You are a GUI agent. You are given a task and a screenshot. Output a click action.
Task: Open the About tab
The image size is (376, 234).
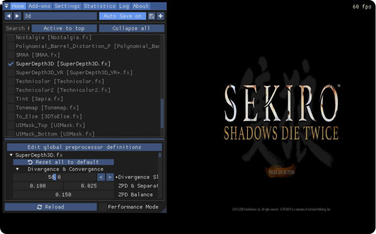click(141, 6)
